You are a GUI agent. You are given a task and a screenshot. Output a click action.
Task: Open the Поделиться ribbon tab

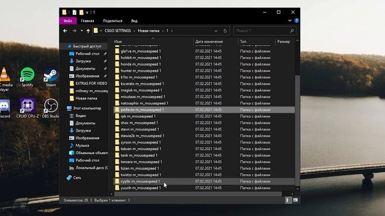[x=112, y=21]
